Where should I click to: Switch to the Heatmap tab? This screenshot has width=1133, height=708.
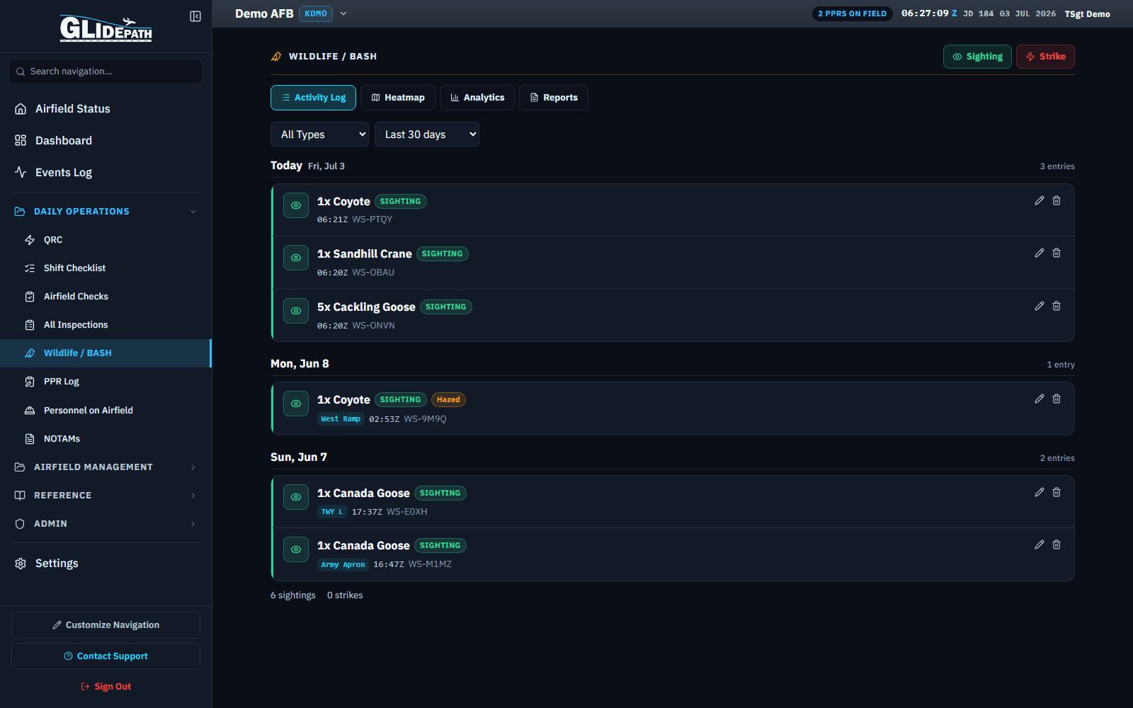point(398,98)
